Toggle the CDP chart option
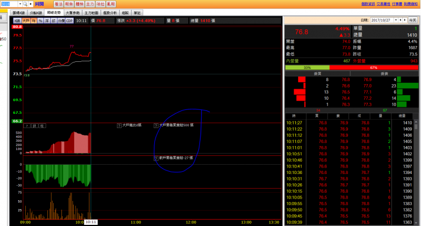The width and height of the screenshot is (421, 226). point(70,20)
